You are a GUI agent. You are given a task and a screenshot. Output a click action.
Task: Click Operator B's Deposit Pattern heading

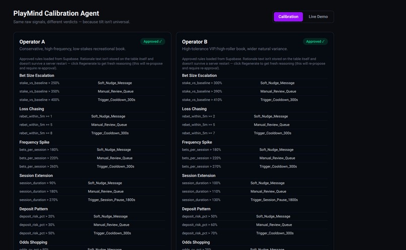point(196,209)
